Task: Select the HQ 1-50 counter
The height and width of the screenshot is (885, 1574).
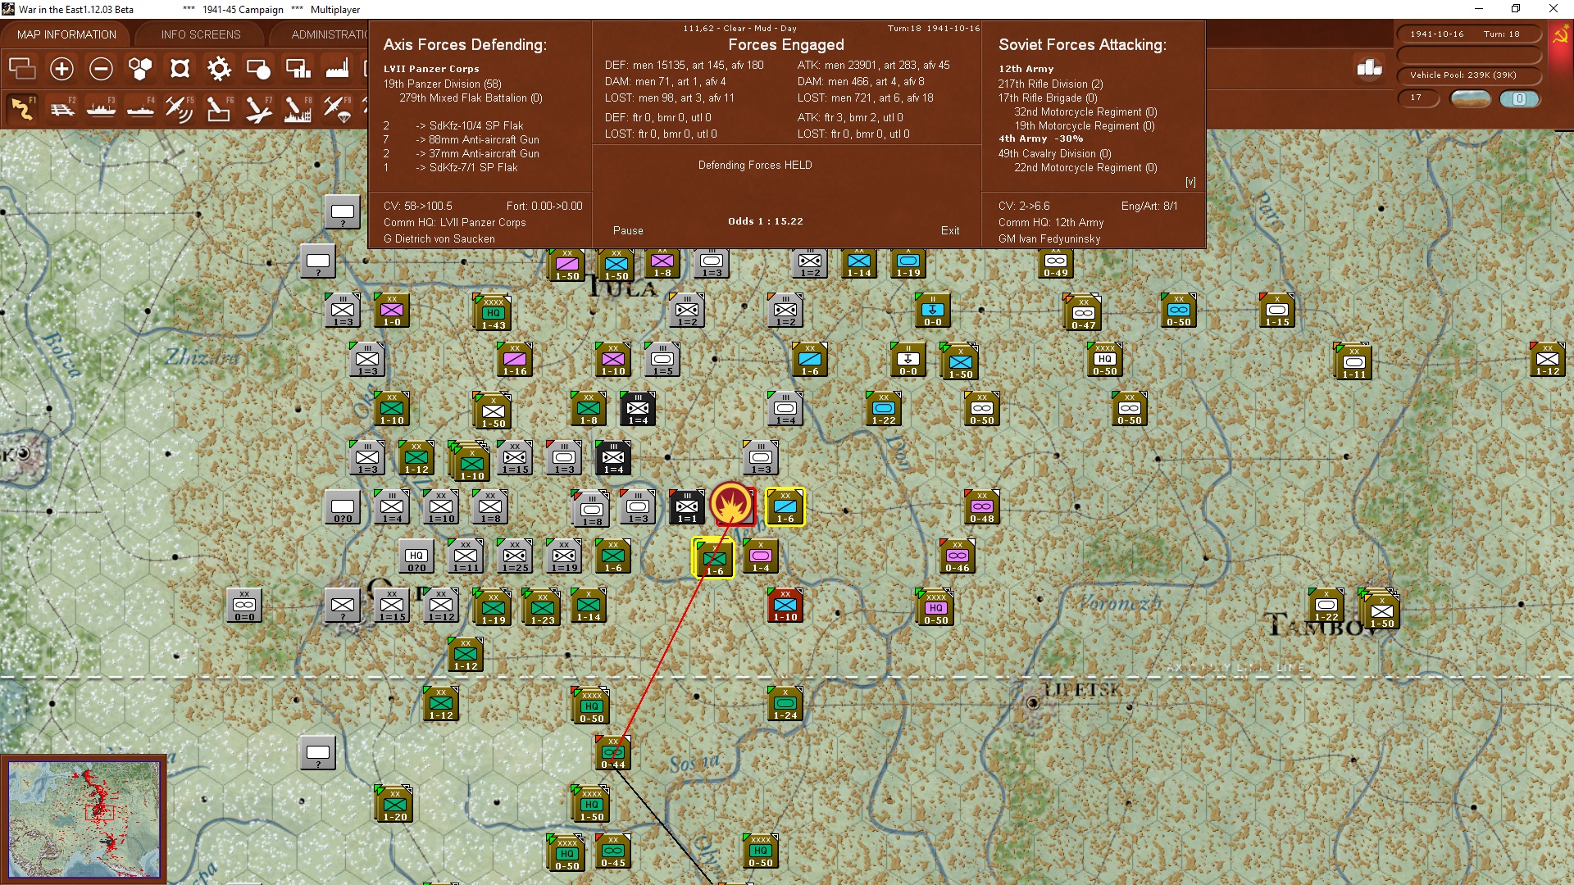Action: point(591,805)
